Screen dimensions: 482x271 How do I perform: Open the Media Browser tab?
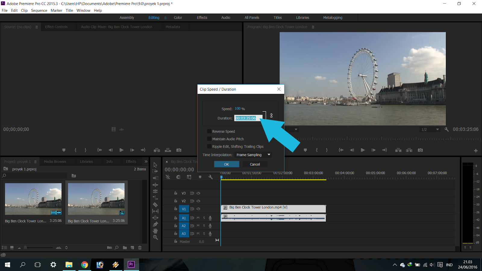coord(55,162)
